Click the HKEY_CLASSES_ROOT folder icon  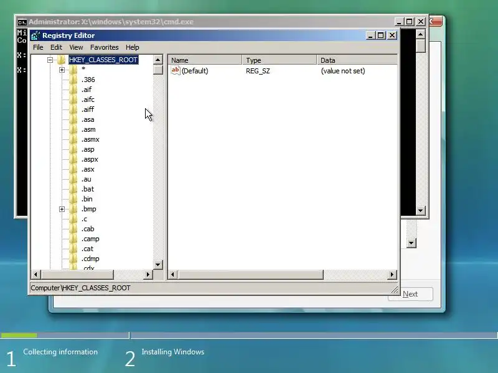(61, 60)
